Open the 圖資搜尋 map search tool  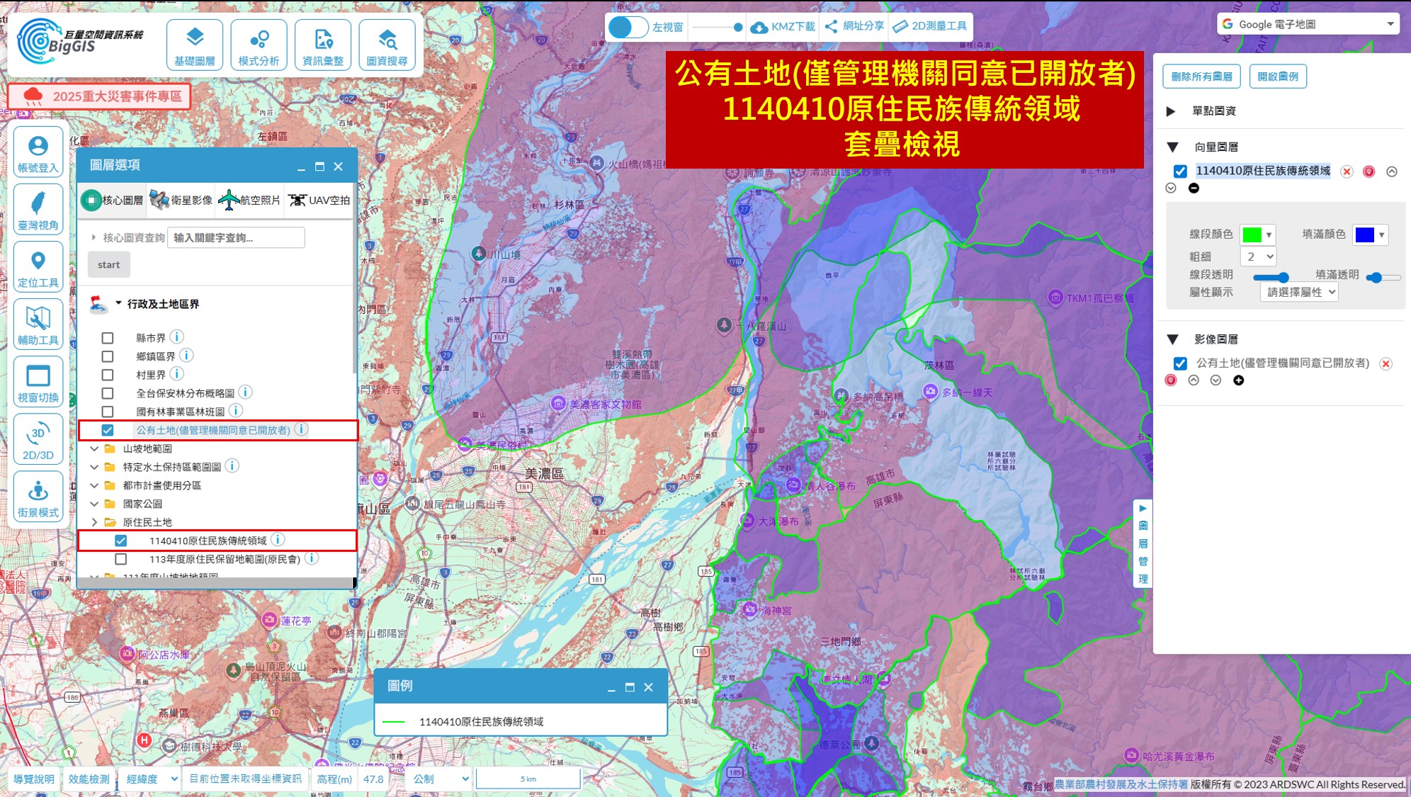tap(387, 45)
